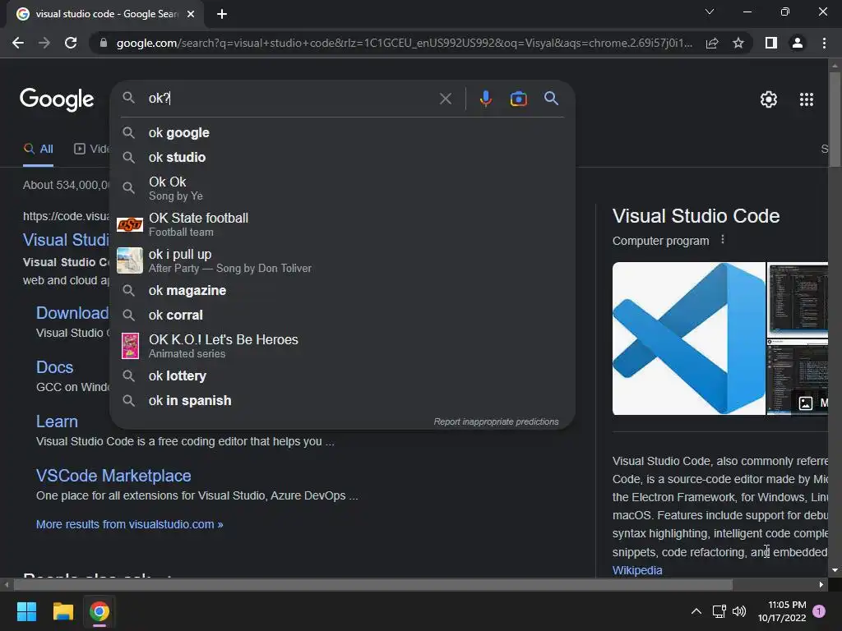
Task: Select the 'ok studio' suggestion
Action: pyautogui.click(x=342, y=157)
